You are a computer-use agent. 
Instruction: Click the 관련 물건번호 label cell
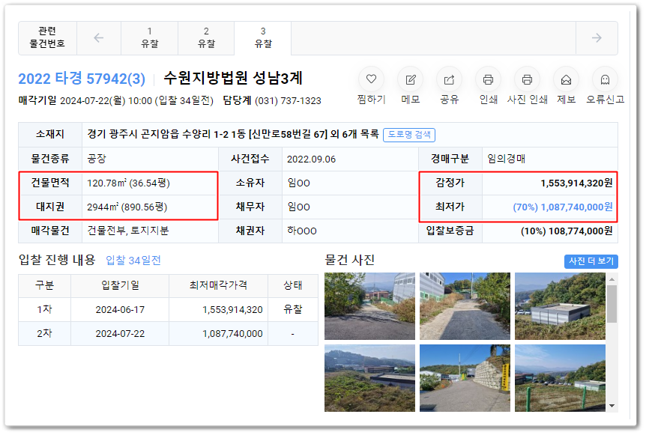(47, 38)
